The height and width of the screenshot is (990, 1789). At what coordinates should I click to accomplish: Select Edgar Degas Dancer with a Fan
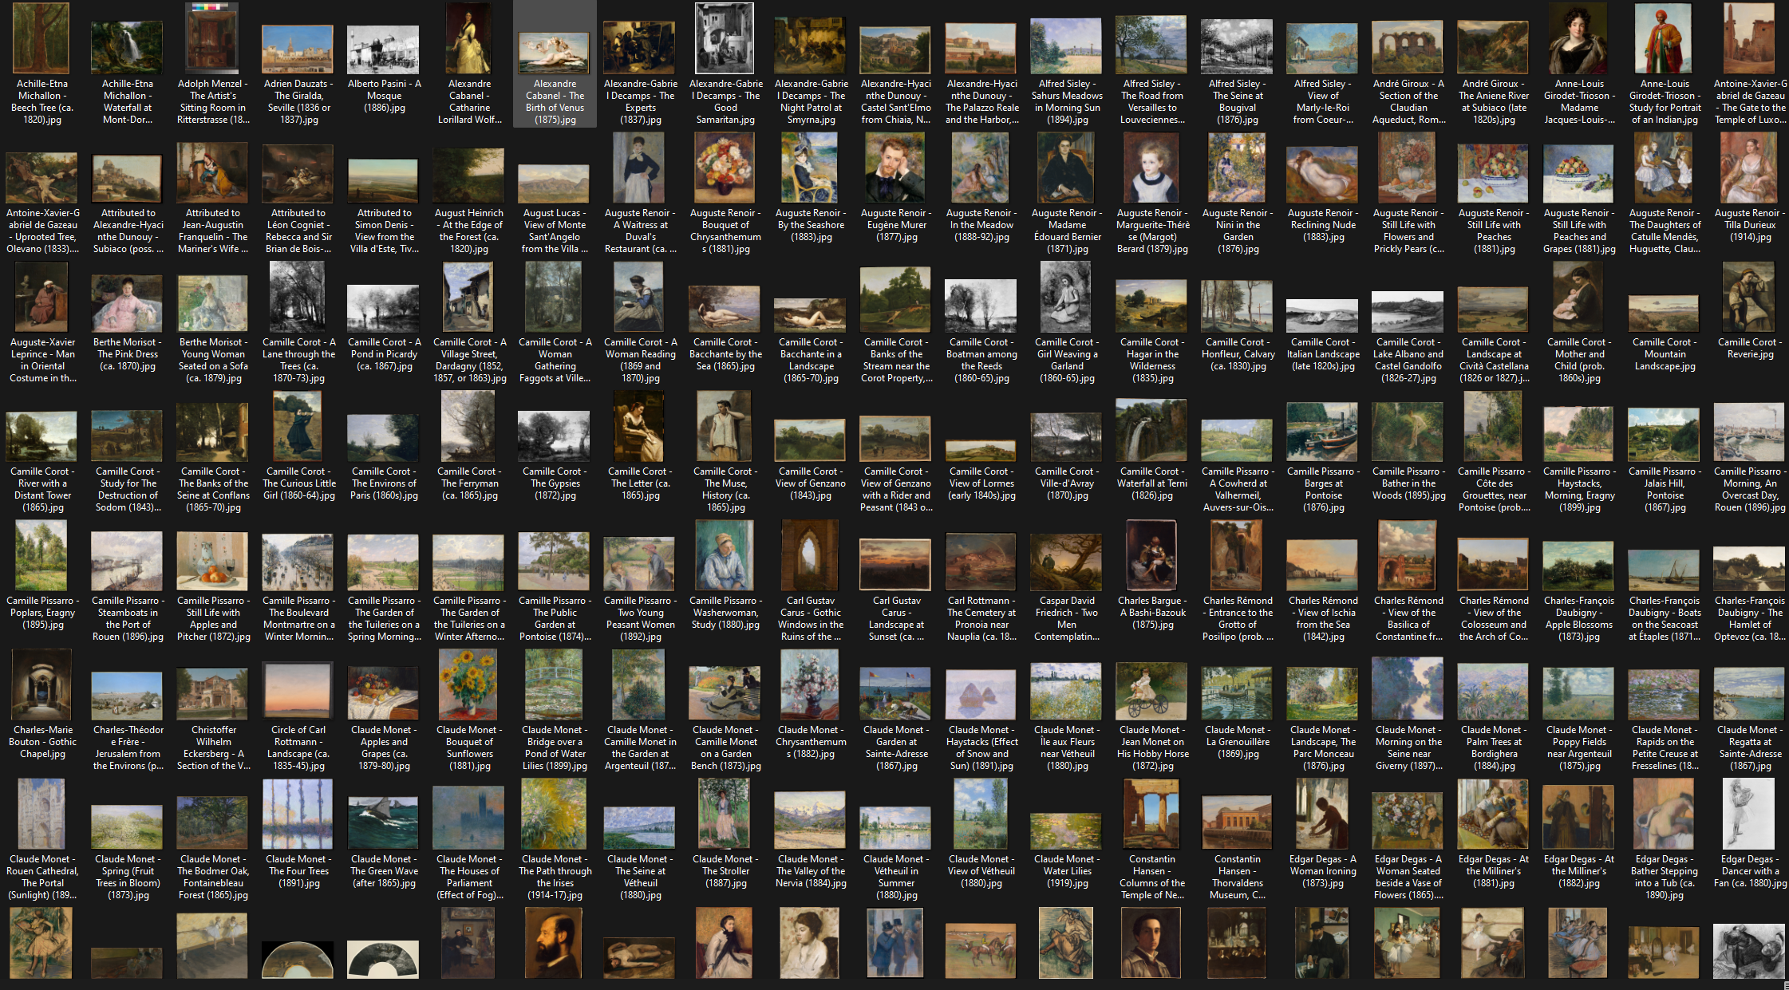pyautogui.click(x=1750, y=815)
